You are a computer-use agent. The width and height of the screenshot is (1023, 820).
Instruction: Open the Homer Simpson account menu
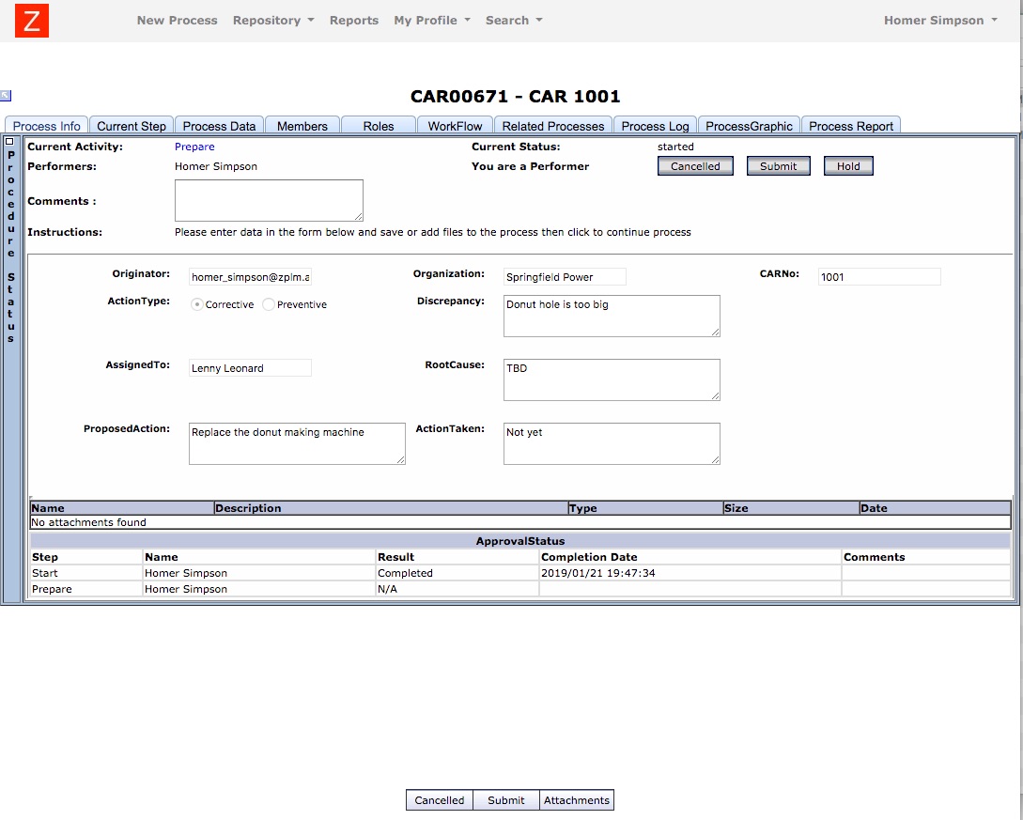[x=939, y=20]
